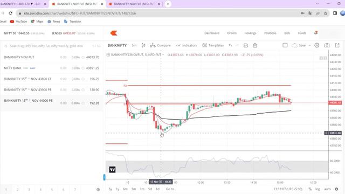The image size is (345, 194).
Task: Set chart range to 3m
Action: [x=134, y=189]
